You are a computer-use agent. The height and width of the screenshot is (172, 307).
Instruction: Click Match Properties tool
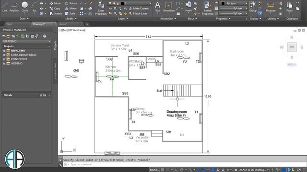(208, 8)
